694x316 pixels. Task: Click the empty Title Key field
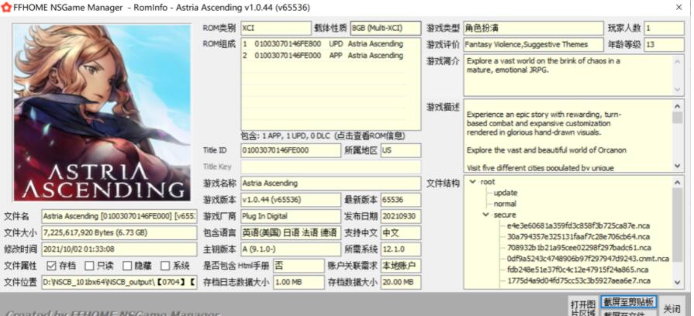coord(330,167)
